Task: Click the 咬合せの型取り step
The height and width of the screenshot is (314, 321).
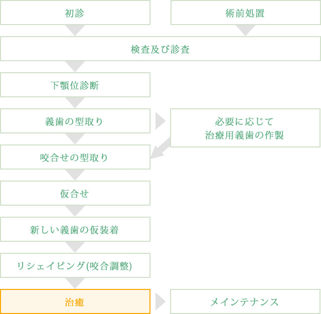Action: click(75, 157)
